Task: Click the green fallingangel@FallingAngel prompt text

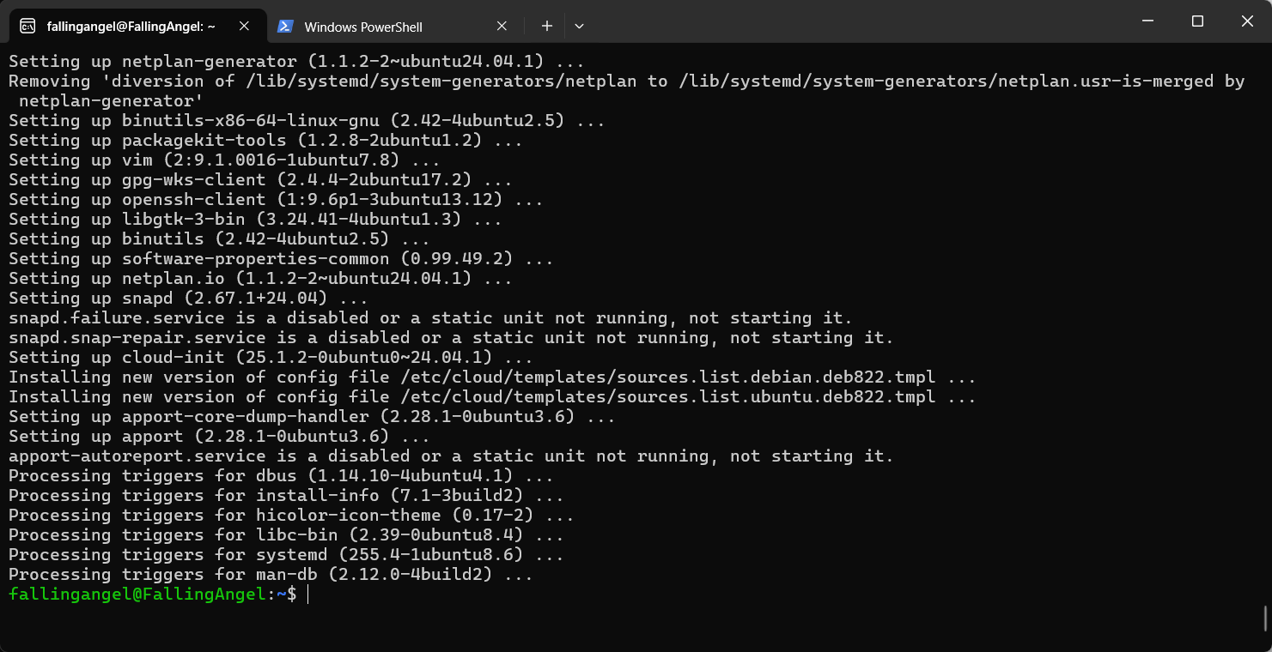Action: (137, 594)
